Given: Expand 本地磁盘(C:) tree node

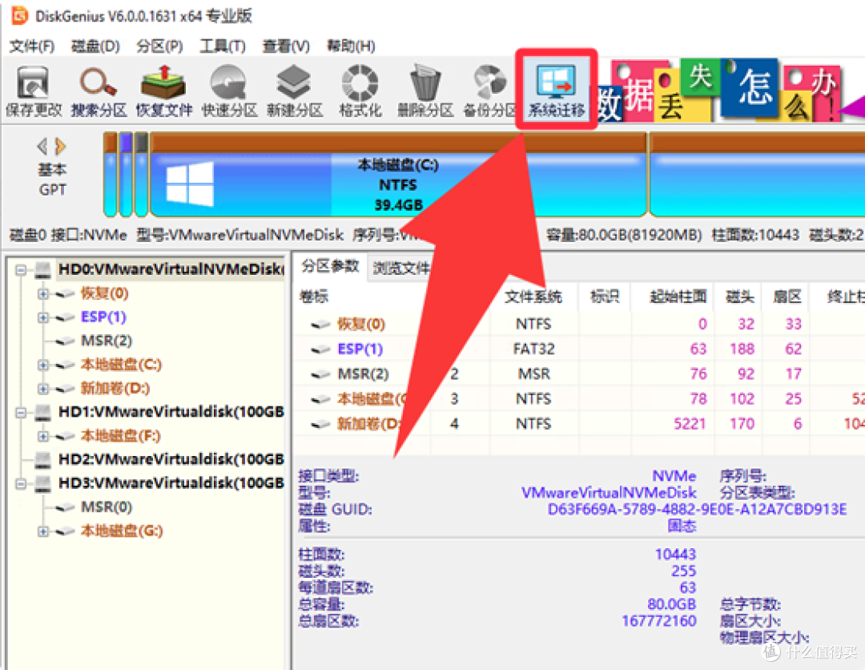Looking at the screenshot, I should click(x=43, y=365).
